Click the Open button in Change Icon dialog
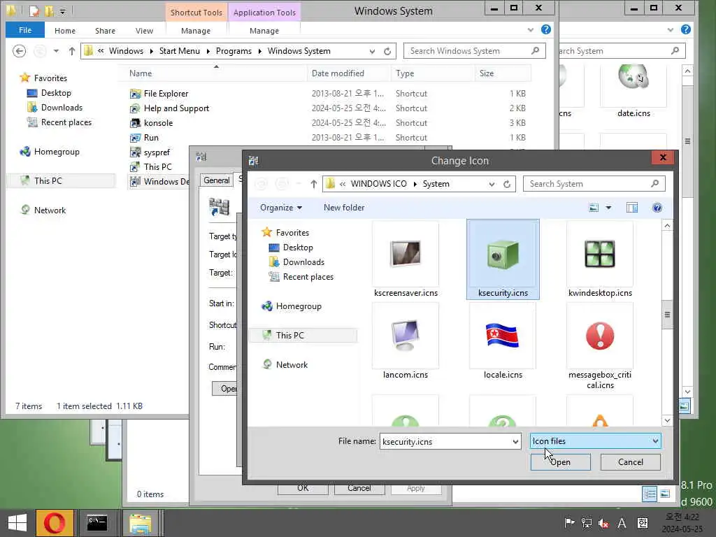This screenshot has height=537, width=716. (x=560, y=462)
